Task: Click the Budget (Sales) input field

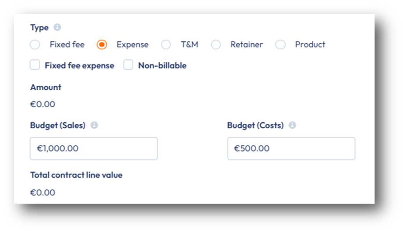Action: pos(94,149)
